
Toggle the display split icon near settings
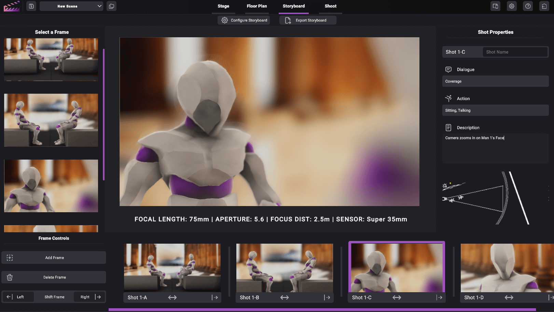[495, 6]
